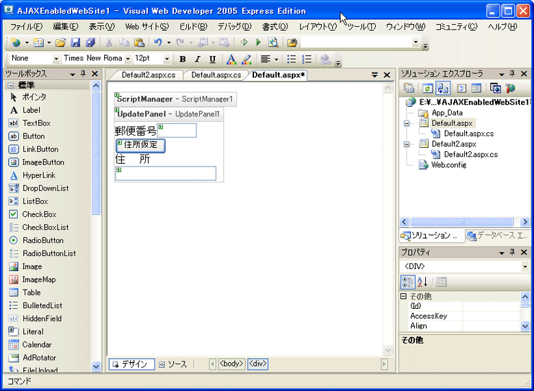Click the AccessKey property value field

[491, 316]
